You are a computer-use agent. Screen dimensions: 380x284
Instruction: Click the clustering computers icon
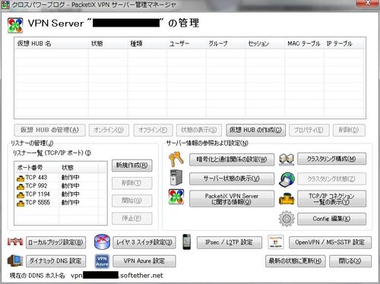click(x=287, y=159)
